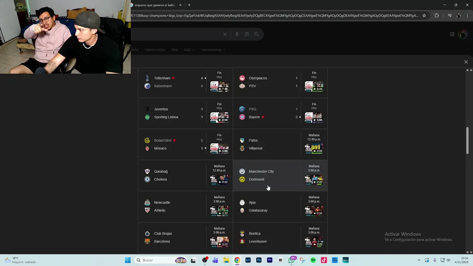
Task: Play the Manchester City vs Dortmund preview
Action: pyautogui.click(x=314, y=180)
